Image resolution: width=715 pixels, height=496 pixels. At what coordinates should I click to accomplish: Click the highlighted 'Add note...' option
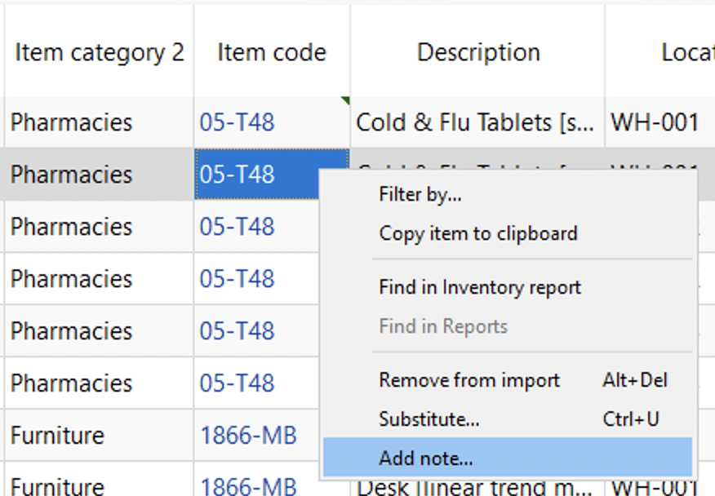(x=426, y=459)
